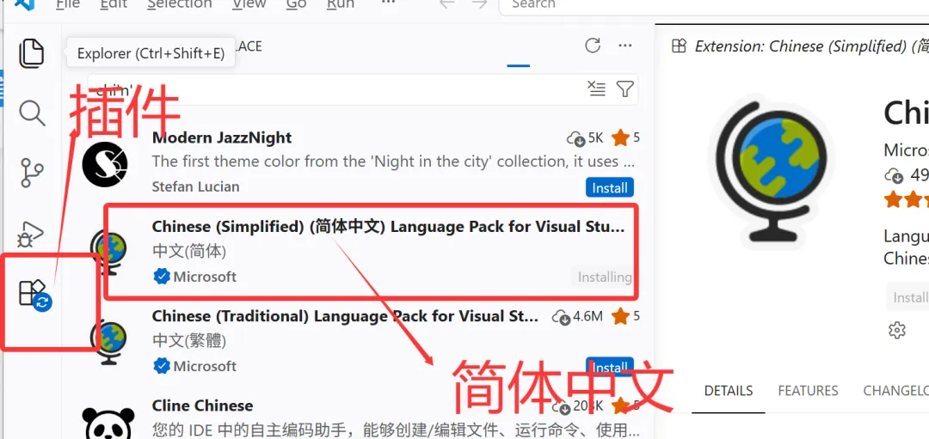Open extension manage gear settings
Image resolution: width=929 pixels, height=439 pixels.
(x=897, y=330)
